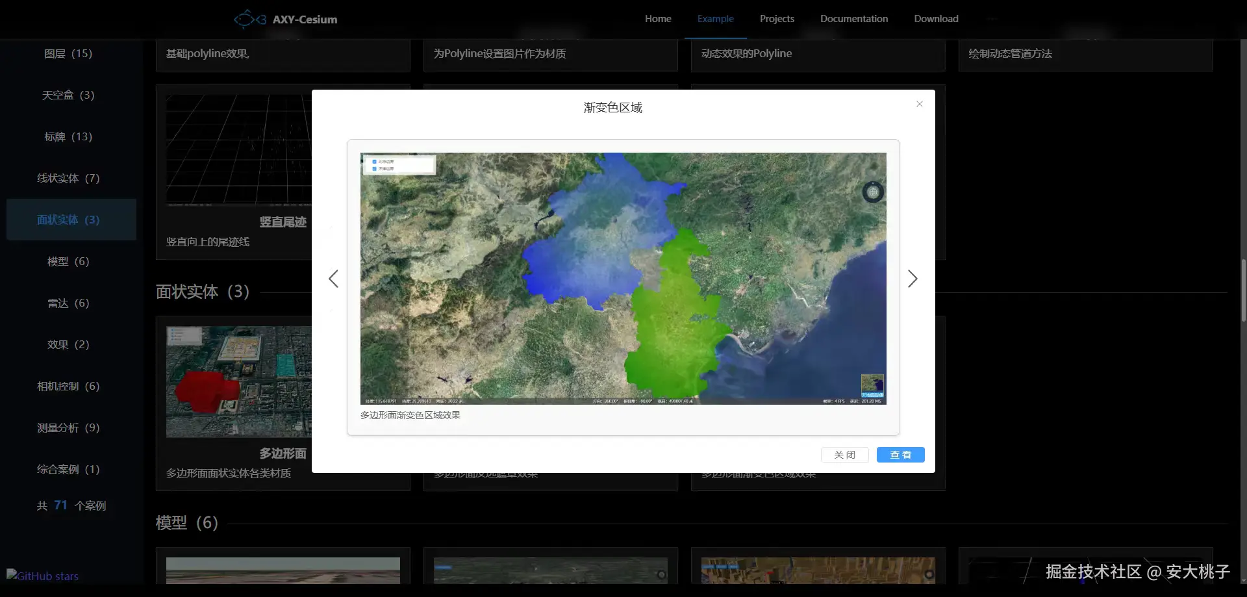The width and height of the screenshot is (1247, 597).
Task: Open the Home menu item
Action: 658,19
